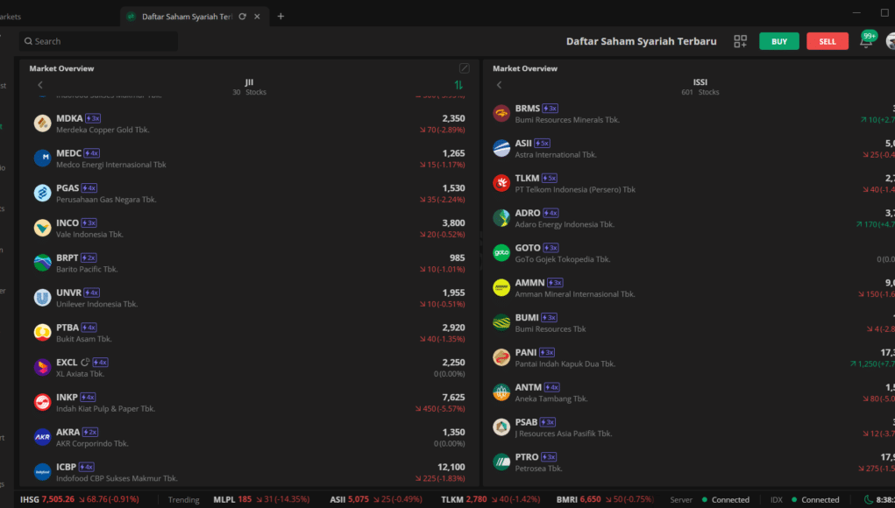
Task: Collapse the JII list with the back chevron
Action: [x=40, y=84]
